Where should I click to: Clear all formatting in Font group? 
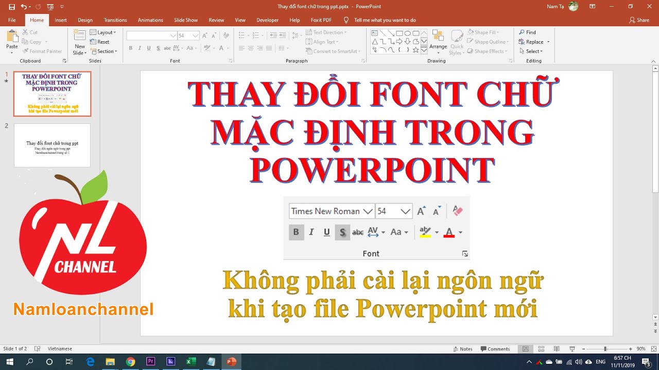pyautogui.click(x=226, y=35)
